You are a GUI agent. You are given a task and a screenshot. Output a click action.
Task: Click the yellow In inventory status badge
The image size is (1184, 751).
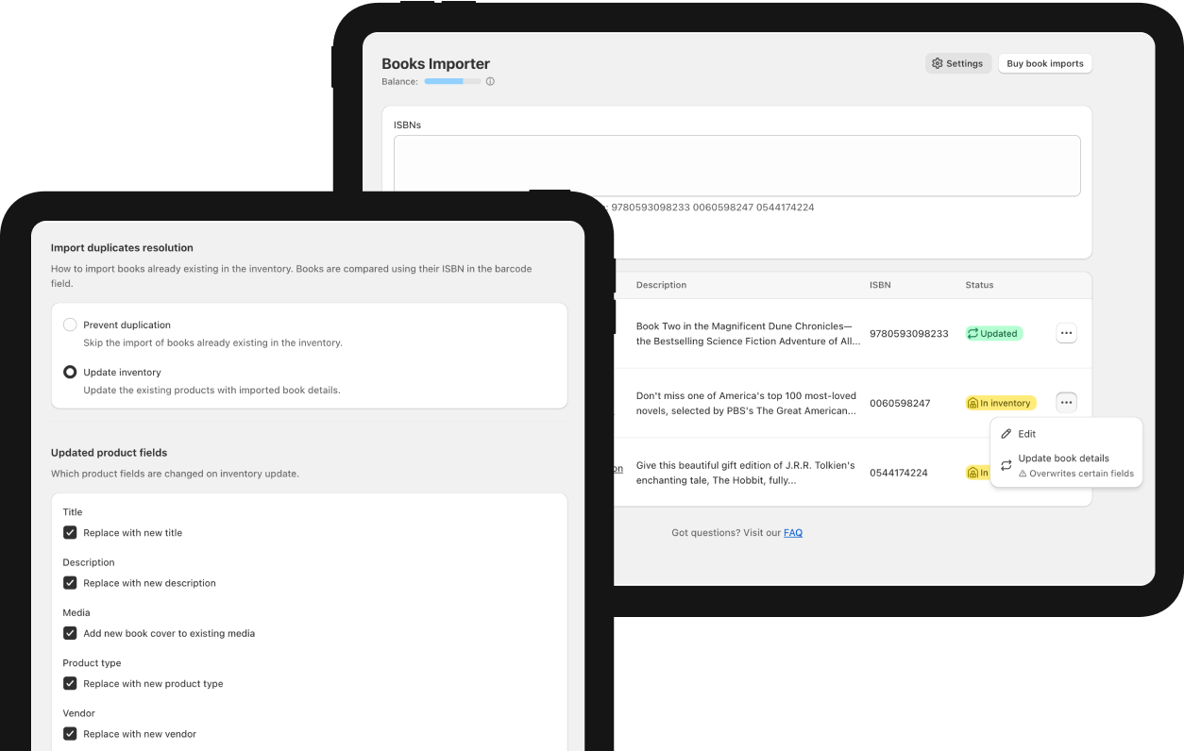pyautogui.click(x=1000, y=403)
